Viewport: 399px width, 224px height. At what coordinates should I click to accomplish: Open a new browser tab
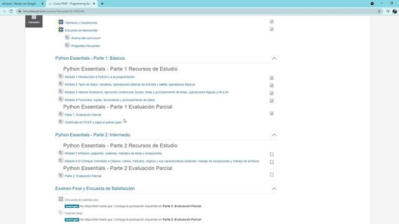pos(102,4)
